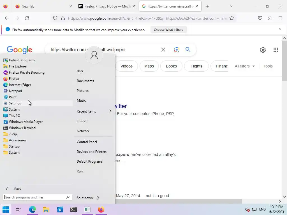The height and width of the screenshot is (215, 287).
Task: Open a new browser tab
Action: (207, 6)
